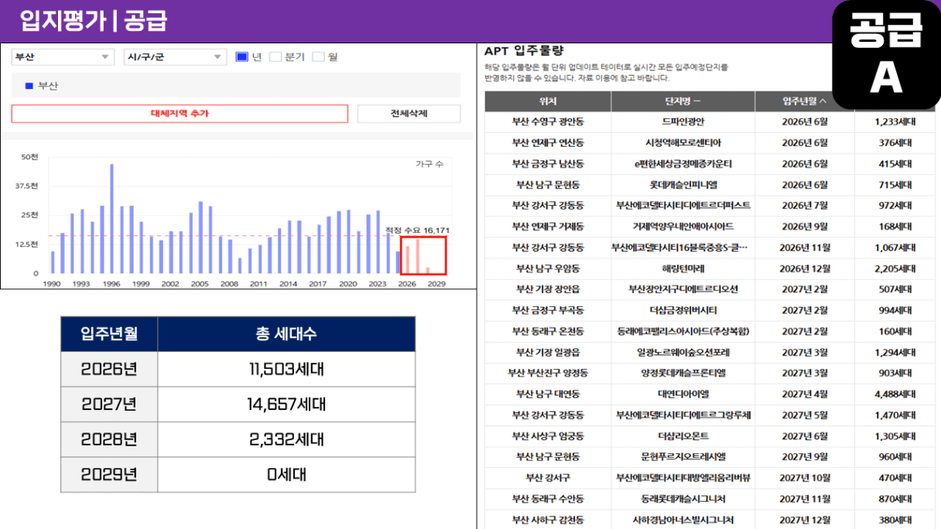
Task: Select the 일광노르웨이숲오션포레 complex name
Action: pyautogui.click(x=683, y=352)
